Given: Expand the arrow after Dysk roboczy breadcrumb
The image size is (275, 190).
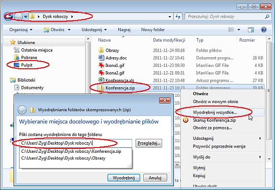Looking at the screenshot, I should coord(72,17).
